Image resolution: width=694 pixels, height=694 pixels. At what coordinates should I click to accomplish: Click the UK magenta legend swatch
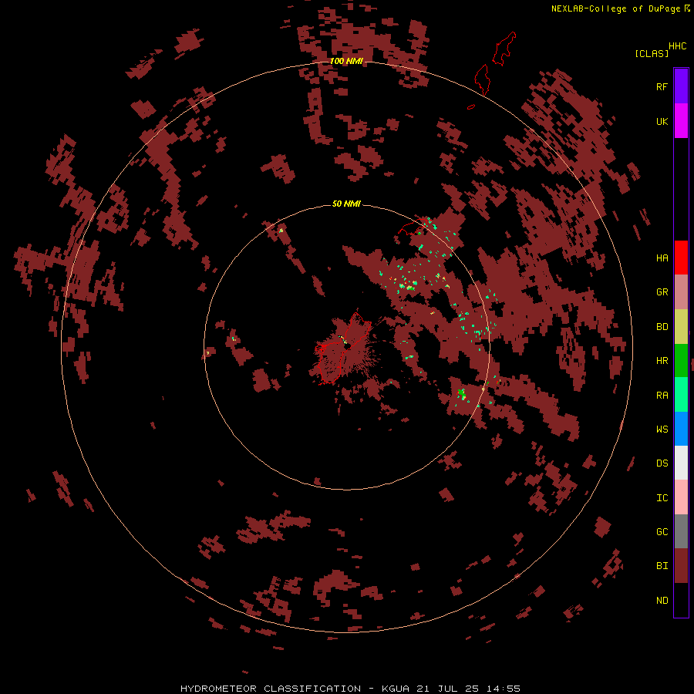click(681, 121)
